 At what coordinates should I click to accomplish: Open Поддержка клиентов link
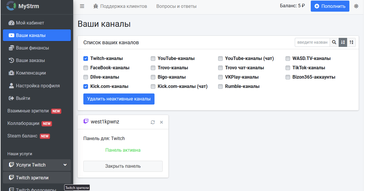click(120, 6)
